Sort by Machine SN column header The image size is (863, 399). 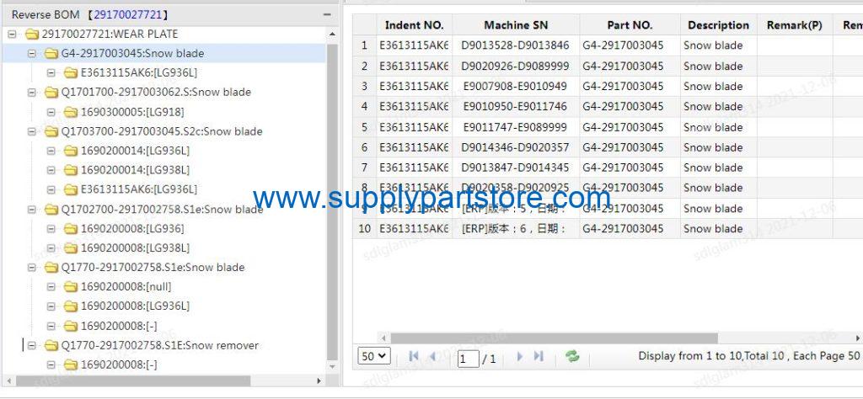[516, 25]
